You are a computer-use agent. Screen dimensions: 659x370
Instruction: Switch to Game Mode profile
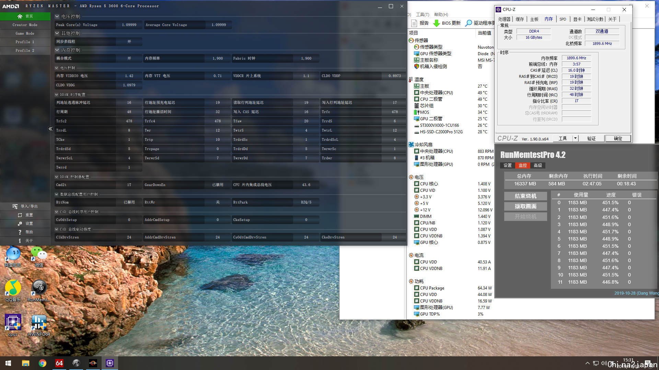(x=25, y=34)
